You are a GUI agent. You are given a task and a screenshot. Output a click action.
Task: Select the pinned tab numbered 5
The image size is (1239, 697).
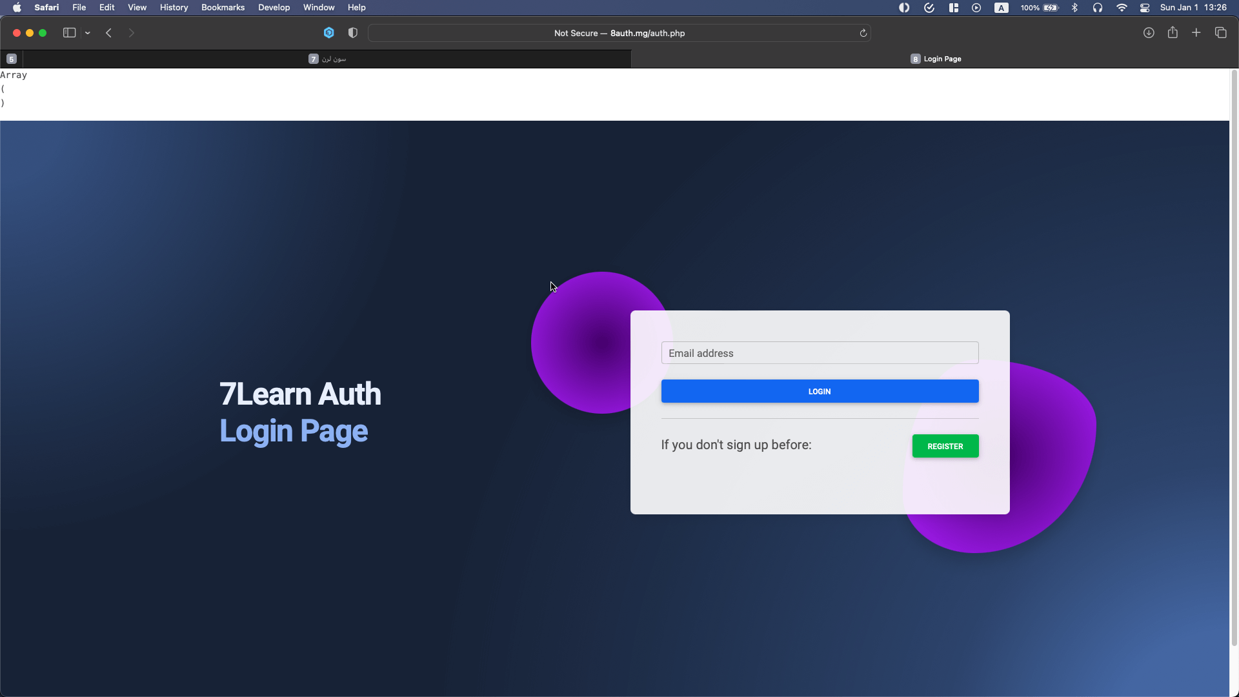(12, 59)
